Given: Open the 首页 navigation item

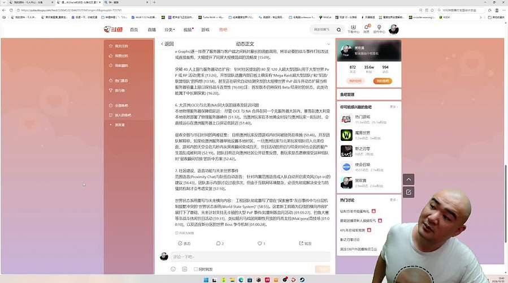Looking at the screenshot, I should pos(134,29).
